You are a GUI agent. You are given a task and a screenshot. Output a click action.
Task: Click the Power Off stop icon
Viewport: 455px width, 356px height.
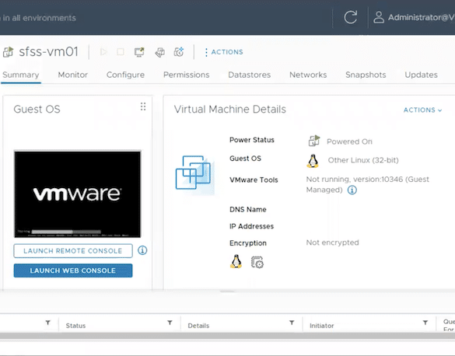tap(121, 52)
